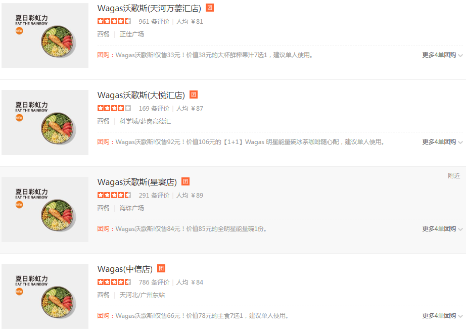466x331 pixels.
Task: Click star rating for 星寰店
Action: [114, 195]
